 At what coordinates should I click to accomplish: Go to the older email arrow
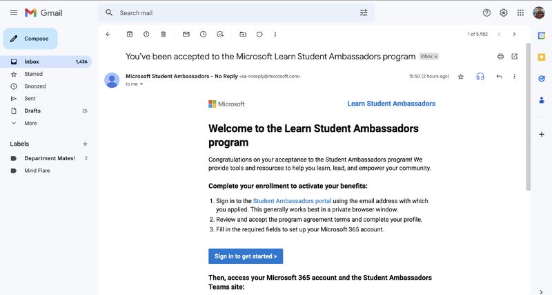click(514, 34)
